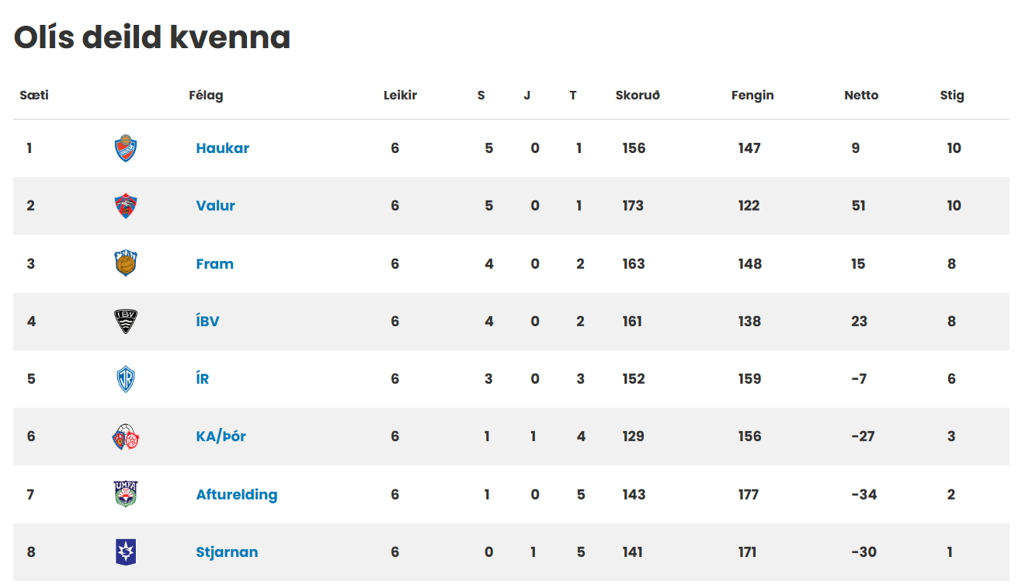Click the ÍR club crest icon
1018x588 pixels.
pos(125,379)
